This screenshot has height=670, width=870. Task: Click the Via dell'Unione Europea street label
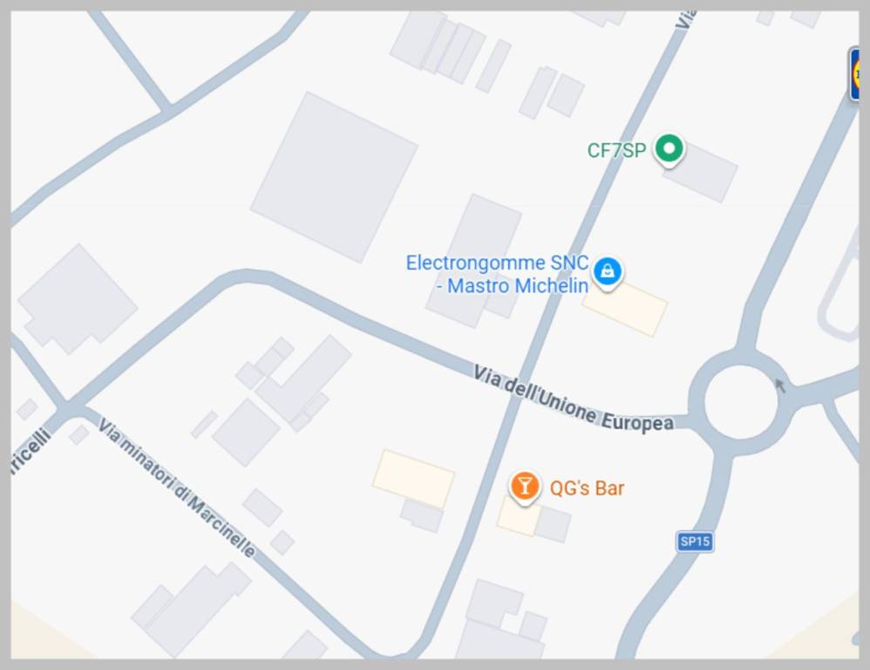(573, 399)
